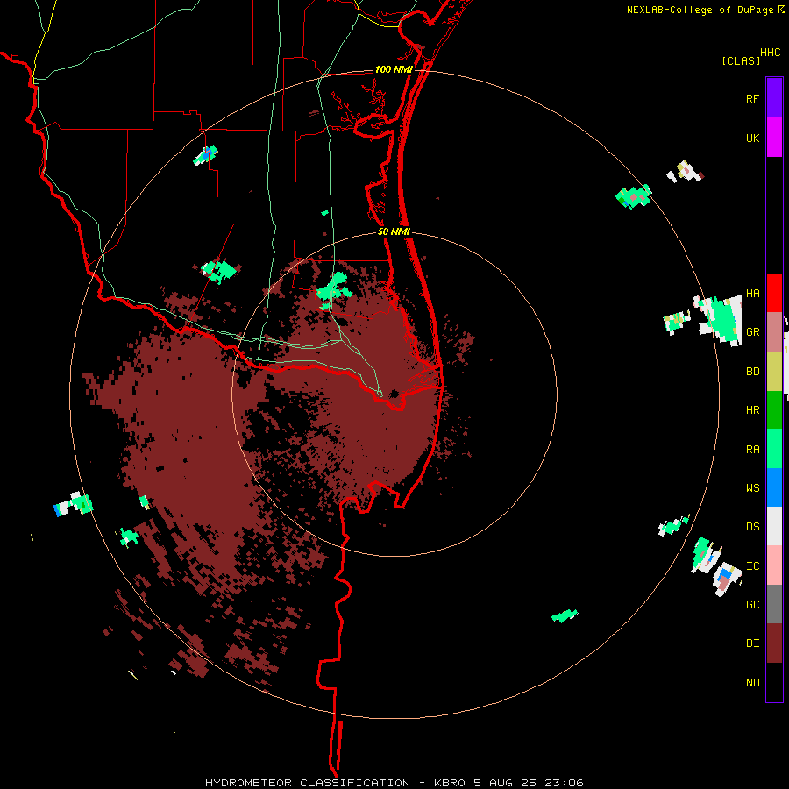Click the BD legend label
789x789 pixels.
coord(752,372)
